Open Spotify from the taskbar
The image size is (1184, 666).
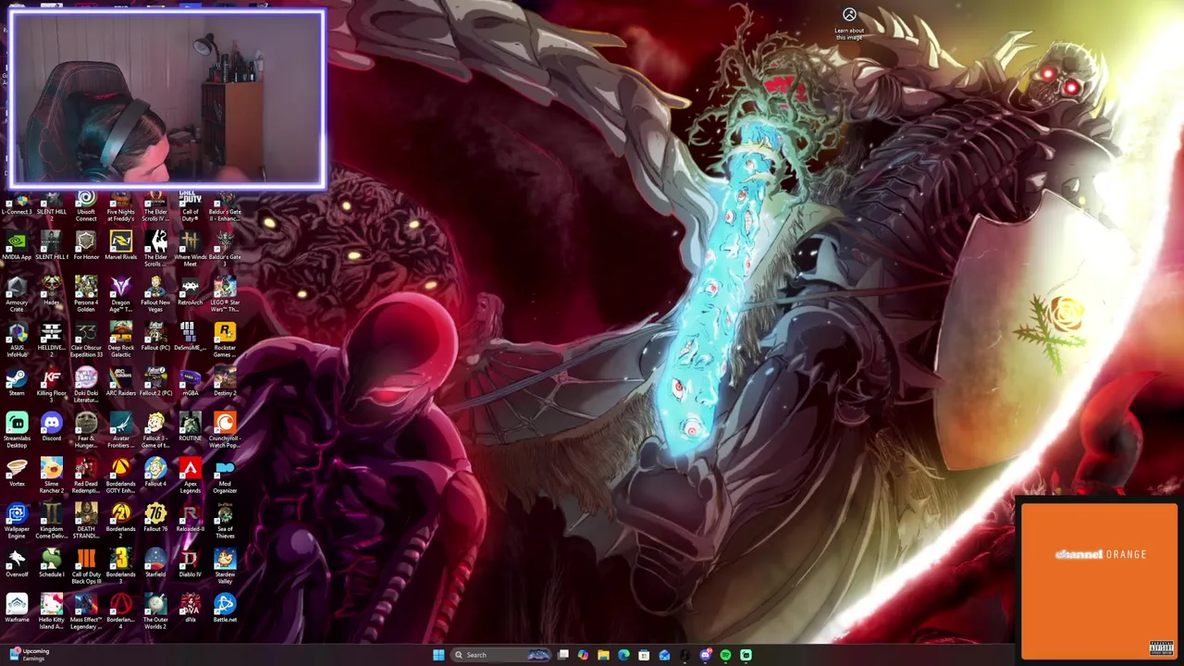[x=725, y=655]
